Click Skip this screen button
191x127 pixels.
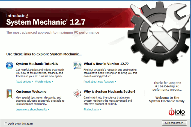pyautogui.click(x=174, y=123)
